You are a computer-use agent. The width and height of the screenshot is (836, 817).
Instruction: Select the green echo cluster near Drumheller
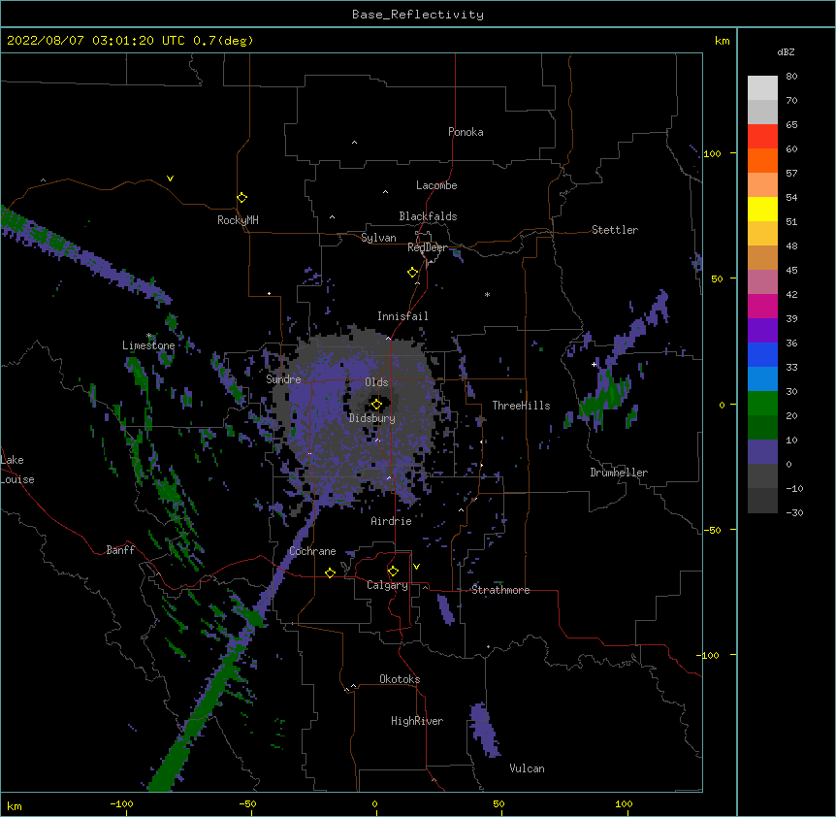pos(607,397)
